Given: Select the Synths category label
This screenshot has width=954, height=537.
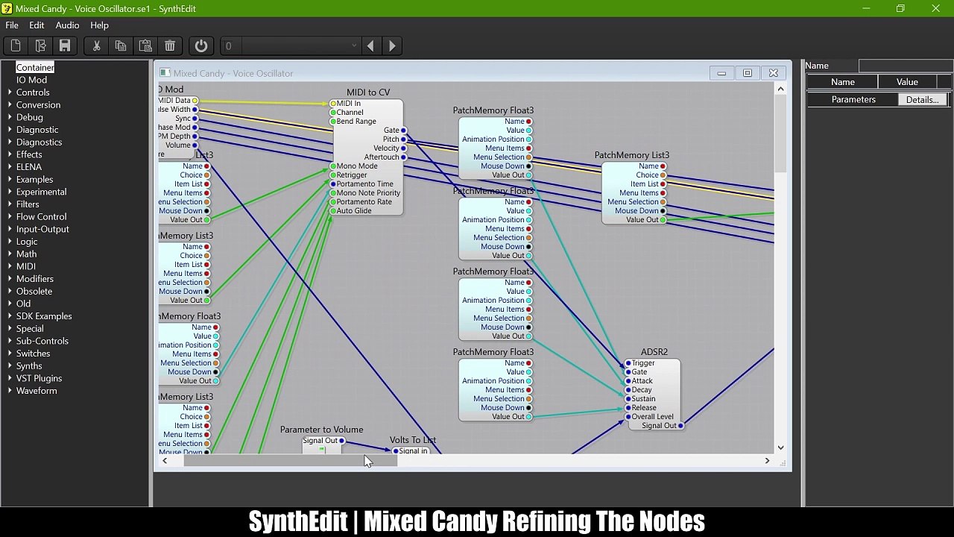Looking at the screenshot, I should tap(29, 366).
